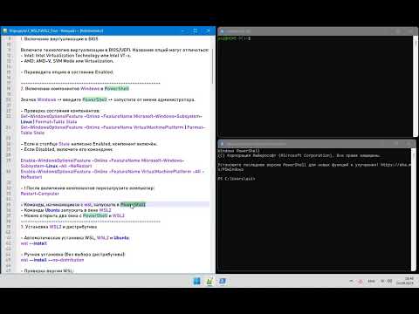This screenshot has width=419, height=314.
Task: Click the 'AMD: AMD-V, SVM Mode' line
Action: click(67, 61)
